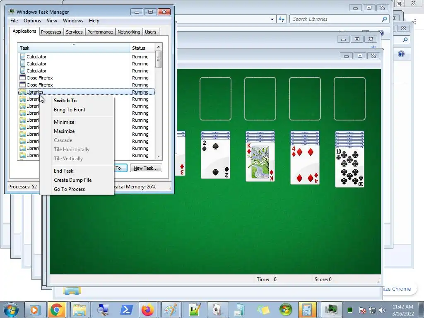Click the blue Help question mark icon
424x318 pixels.
pyautogui.click(x=401, y=54)
